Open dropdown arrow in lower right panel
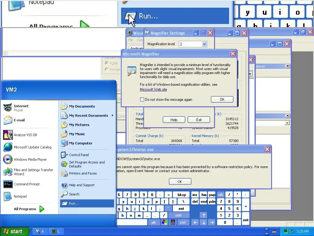This screenshot has height=236, width=314. 287,123
